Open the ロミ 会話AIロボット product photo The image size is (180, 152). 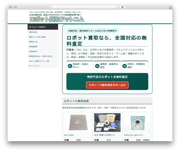pyautogui.click(x=107, y=123)
